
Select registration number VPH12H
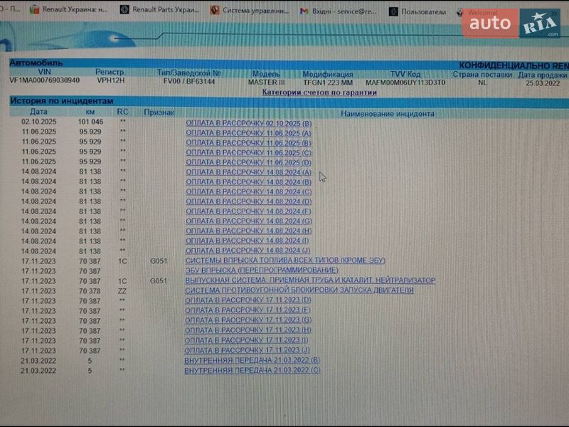click(x=111, y=80)
